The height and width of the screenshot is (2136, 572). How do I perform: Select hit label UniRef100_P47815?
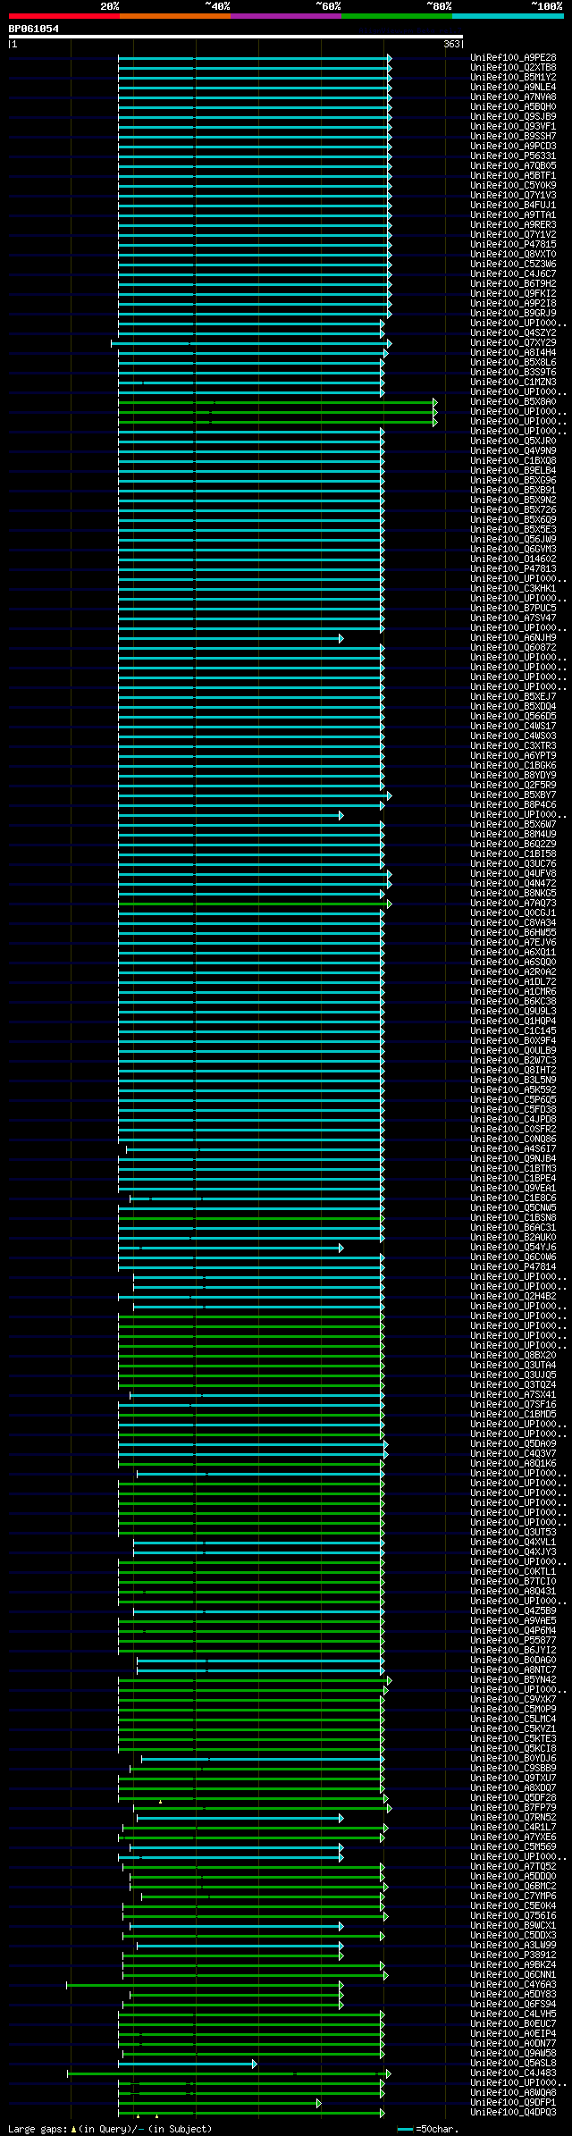pyautogui.click(x=513, y=244)
